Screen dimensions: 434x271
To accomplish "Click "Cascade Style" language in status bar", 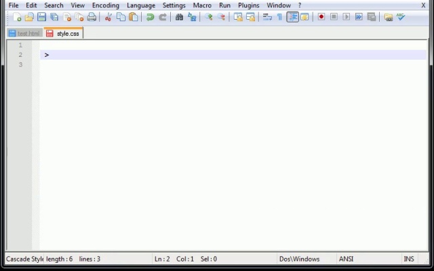I will (24, 259).
